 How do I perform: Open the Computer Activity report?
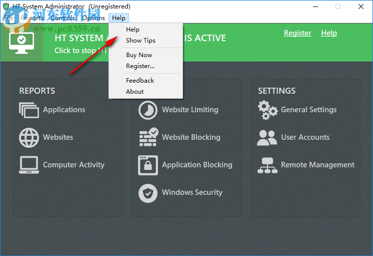[x=73, y=165]
